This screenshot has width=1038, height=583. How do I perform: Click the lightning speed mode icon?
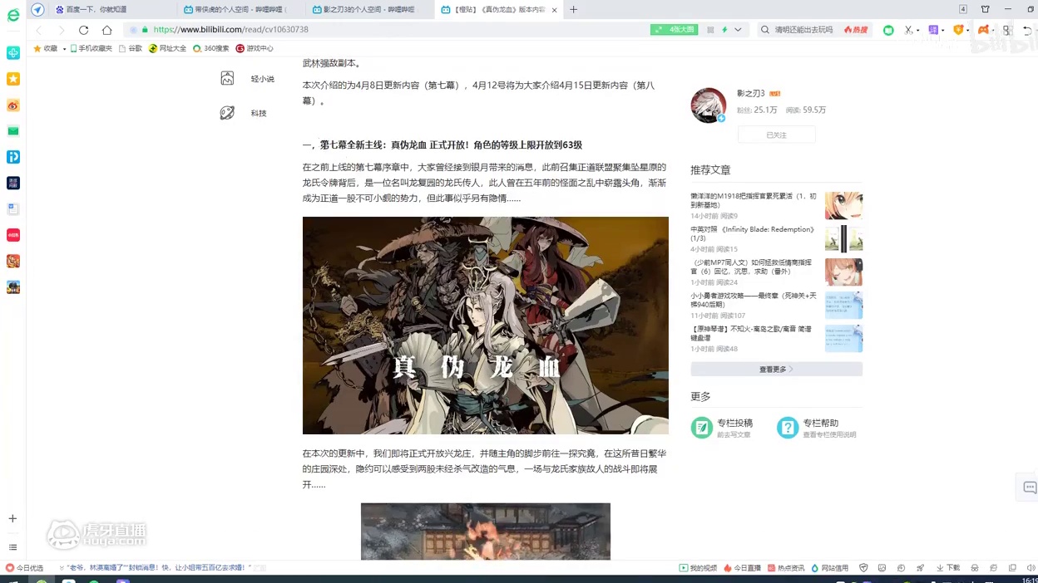pos(724,30)
